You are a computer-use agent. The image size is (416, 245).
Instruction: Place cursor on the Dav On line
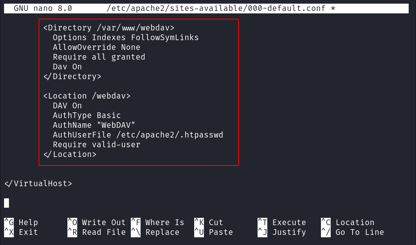pos(67,67)
